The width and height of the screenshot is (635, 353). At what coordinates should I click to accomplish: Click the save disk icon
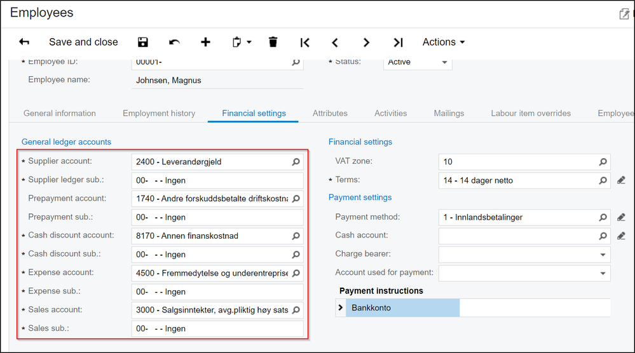pos(143,42)
